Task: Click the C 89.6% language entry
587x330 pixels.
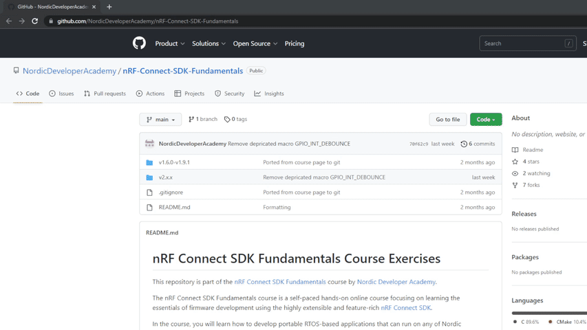Action: point(526,322)
